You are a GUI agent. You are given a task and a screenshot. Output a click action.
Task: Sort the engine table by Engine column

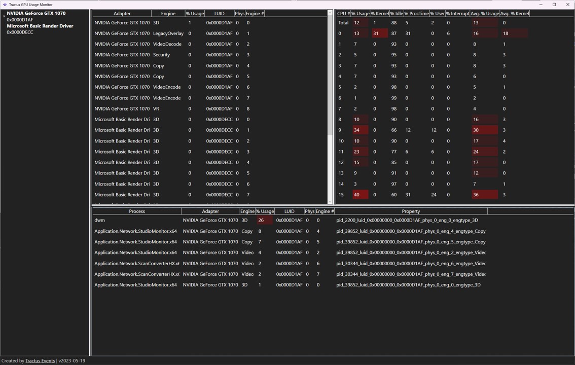pyautogui.click(x=168, y=14)
